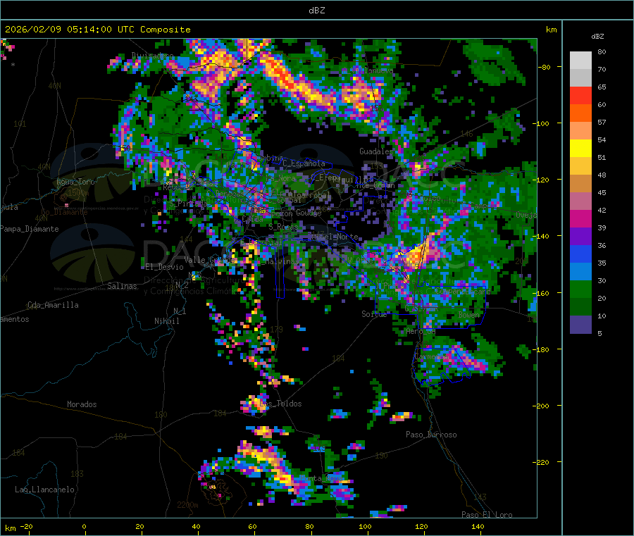Screen dimensions: 634x536
Task: Click the 'dBZ' title in the top header
Action: (316, 11)
